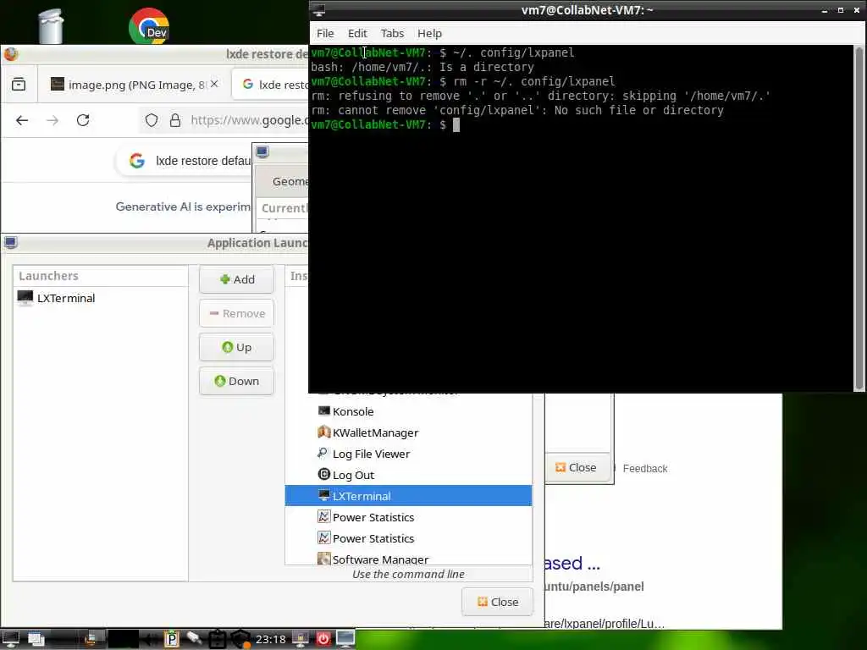
Task: Reload the browser page
Action: pyautogui.click(x=83, y=120)
